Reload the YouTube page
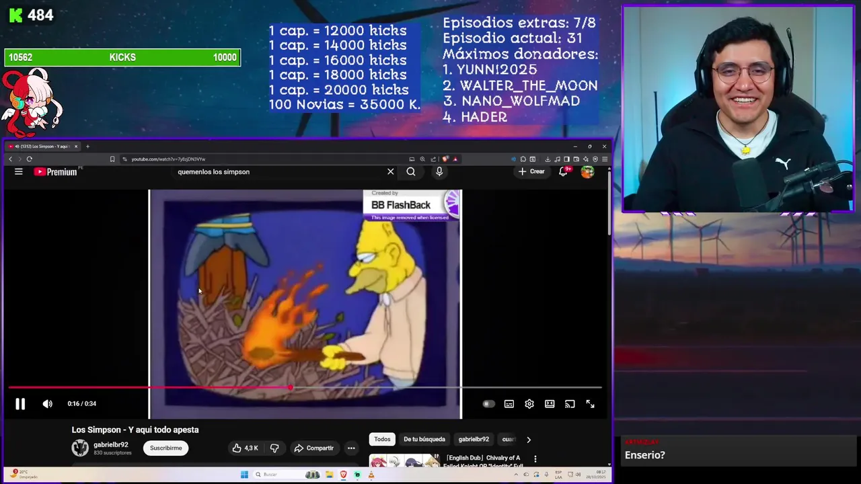 coord(29,159)
